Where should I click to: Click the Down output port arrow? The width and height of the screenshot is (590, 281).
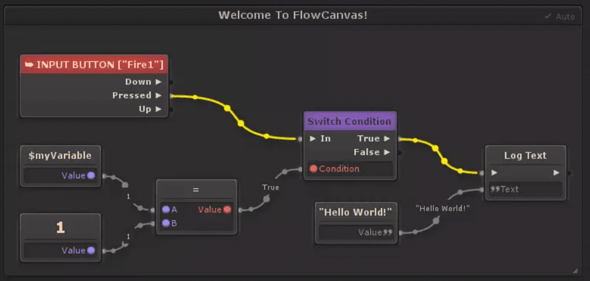pyautogui.click(x=158, y=81)
